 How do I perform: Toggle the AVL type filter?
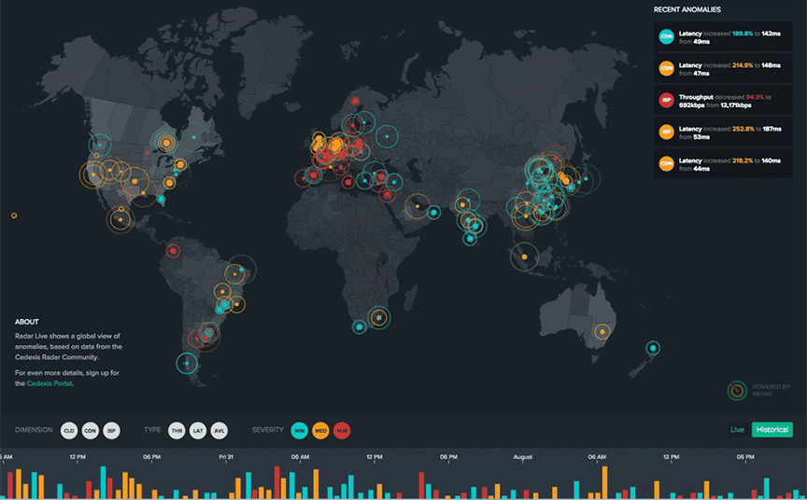coord(219,431)
